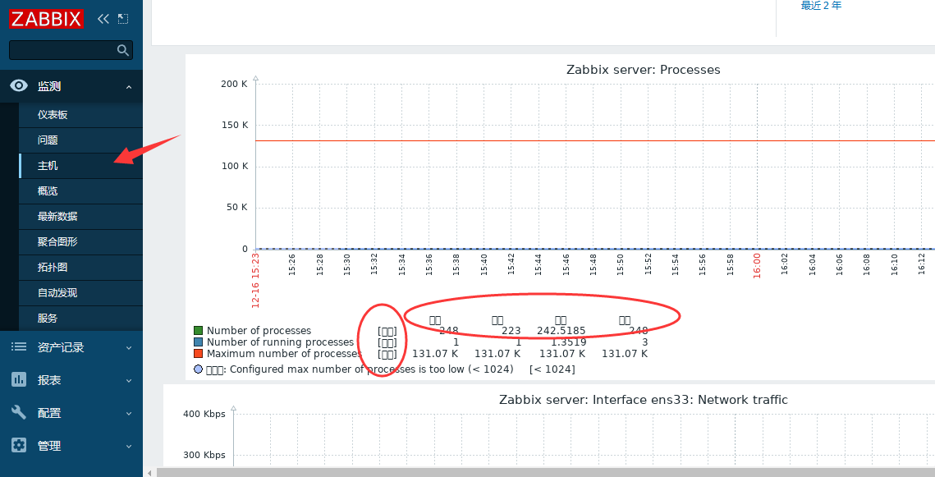
Task: Click red Maximum number of processes swatch
Action: (199, 354)
